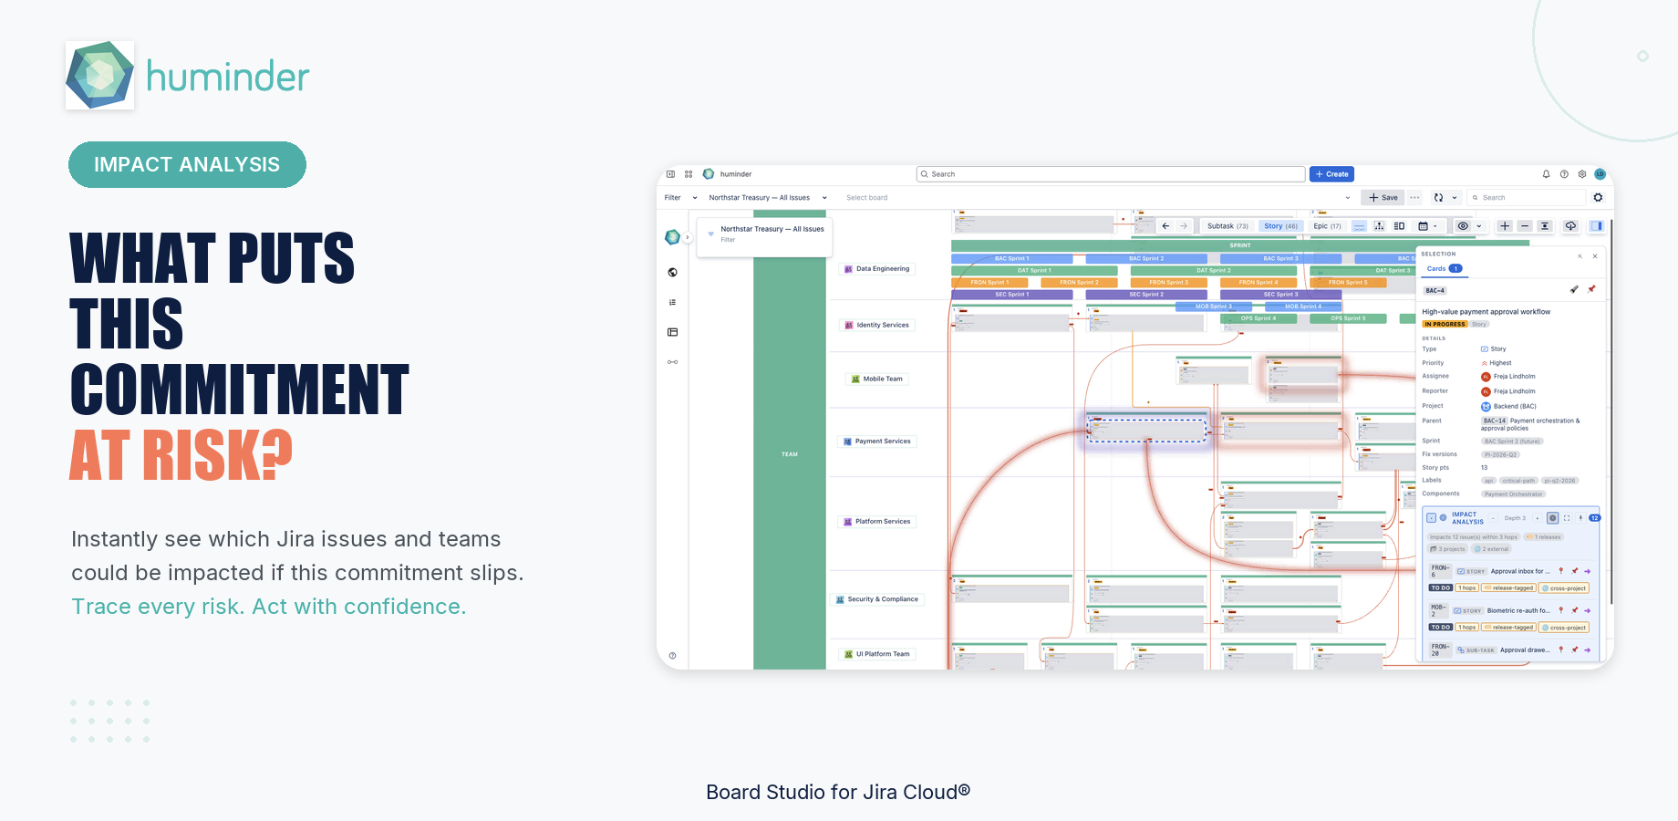The width and height of the screenshot is (1678, 821).
Task: Toggle Epic (17) filter chip
Action: 1327,226
